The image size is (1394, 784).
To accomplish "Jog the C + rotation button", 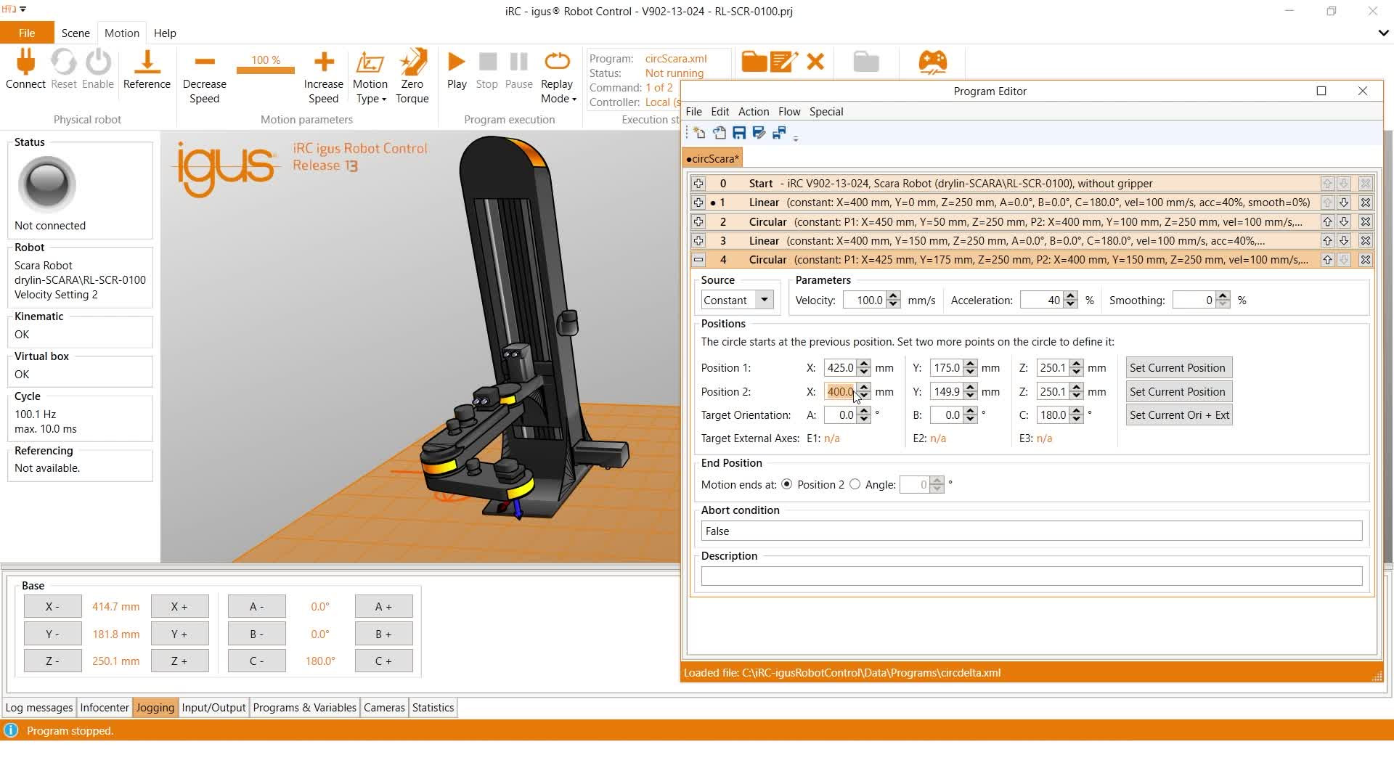I will point(383,661).
